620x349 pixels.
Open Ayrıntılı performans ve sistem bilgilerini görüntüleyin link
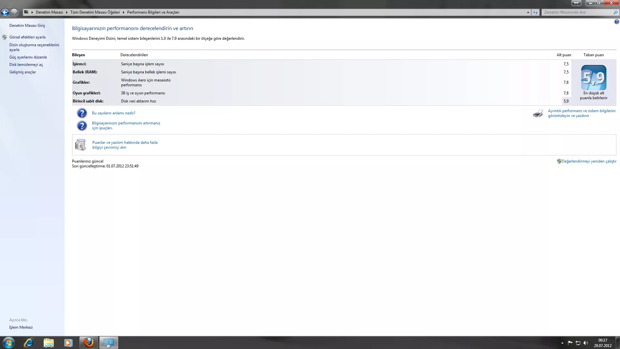tap(582, 113)
